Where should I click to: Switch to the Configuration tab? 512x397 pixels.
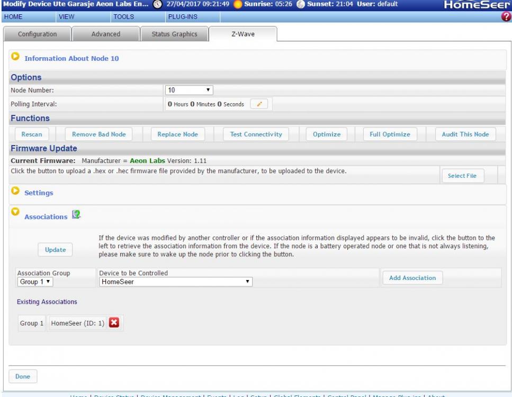click(x=38, y=34)
